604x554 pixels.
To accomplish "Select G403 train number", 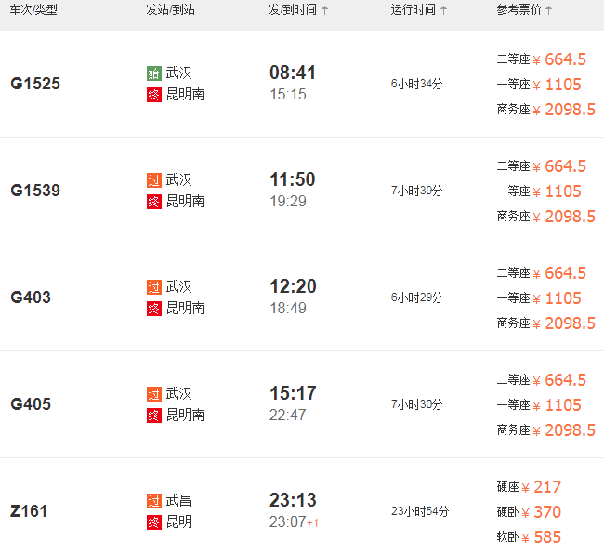I will point(31,297).
